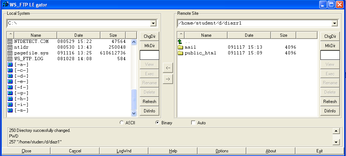Click the local sort-order caret header
The width and height of the screenshot is (346, 156).
click(10, 35)
